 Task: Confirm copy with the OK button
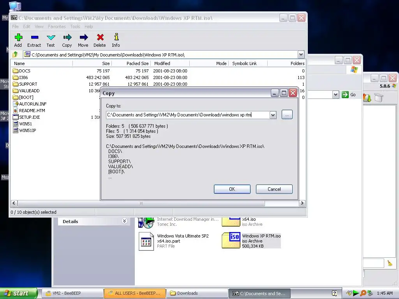click(x=232, y=189)
